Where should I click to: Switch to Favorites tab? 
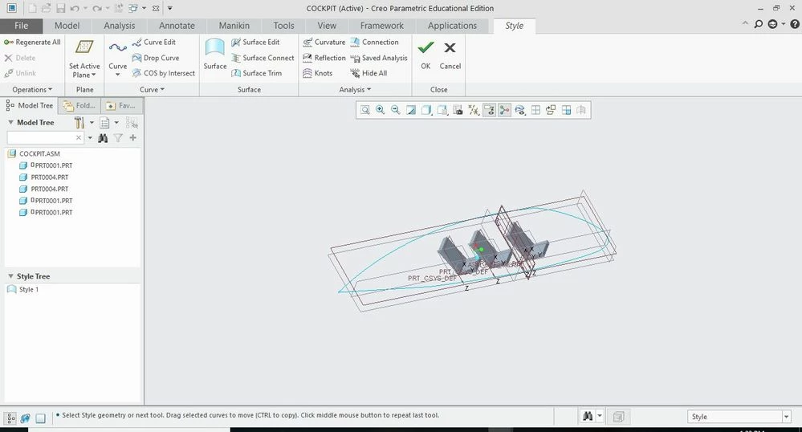click(121, 105)
